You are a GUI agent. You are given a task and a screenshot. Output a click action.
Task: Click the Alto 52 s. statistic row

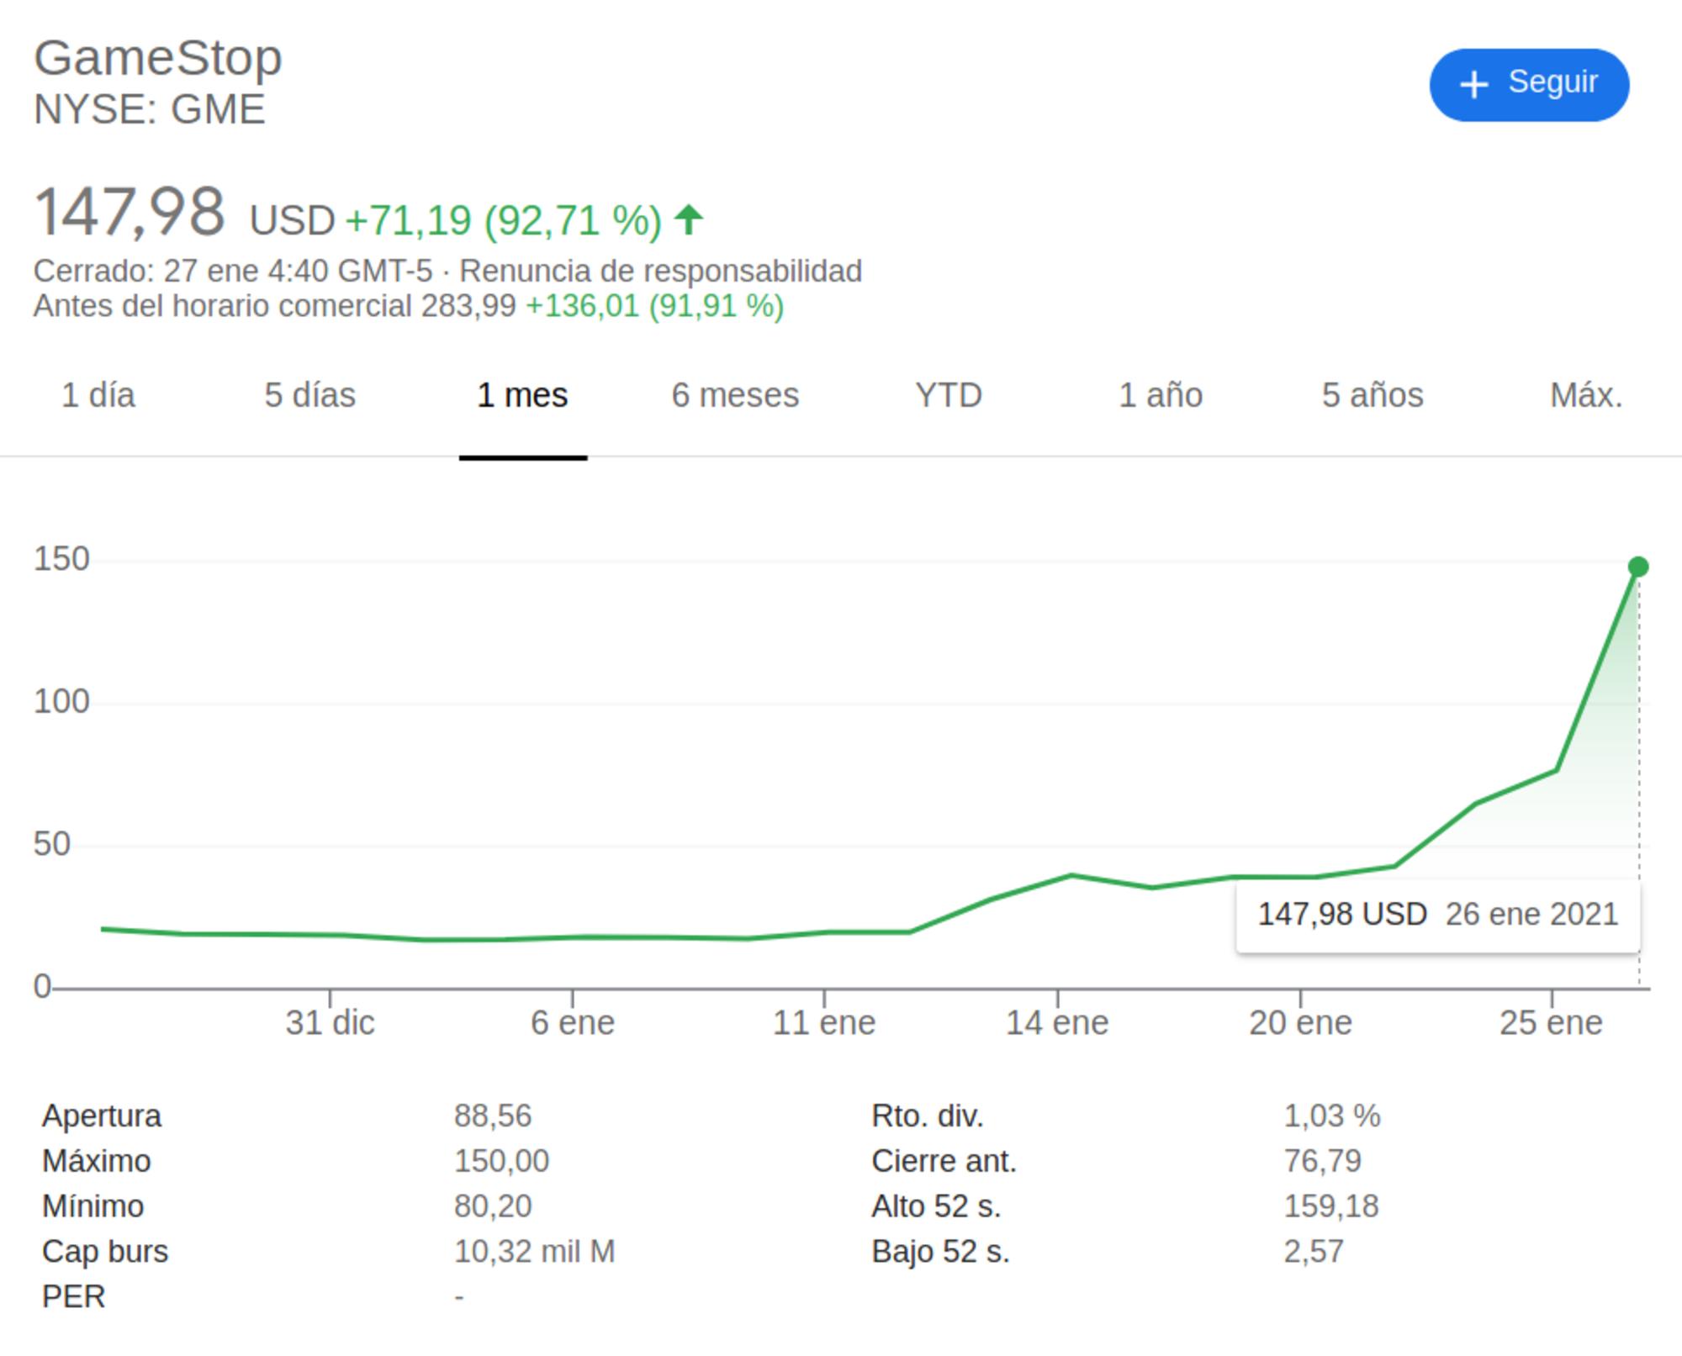(936, 1206)
